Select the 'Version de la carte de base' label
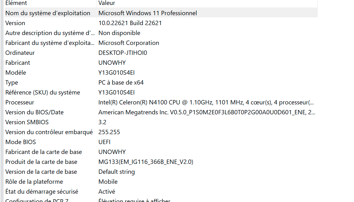 tap(41, 172)
